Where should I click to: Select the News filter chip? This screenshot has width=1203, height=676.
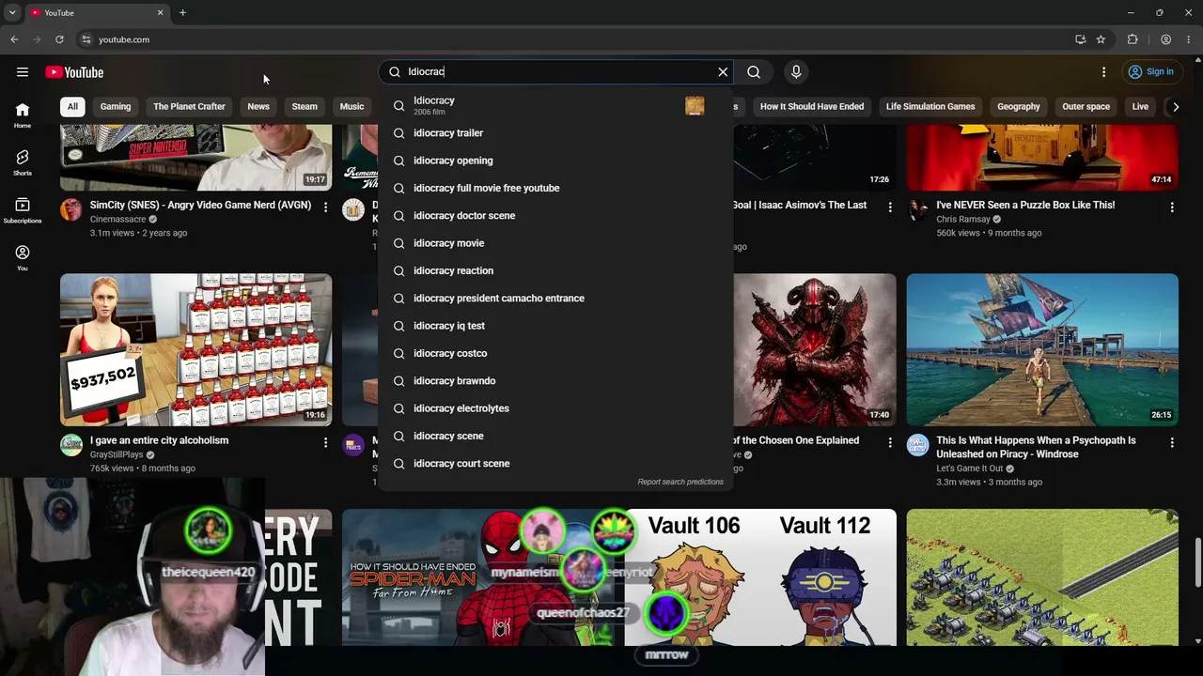258,107
